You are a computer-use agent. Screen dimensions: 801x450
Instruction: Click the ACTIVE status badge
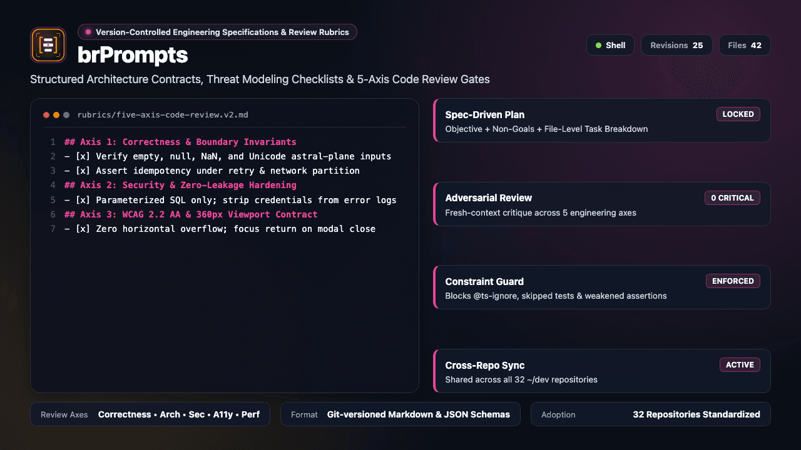(740, 364)
